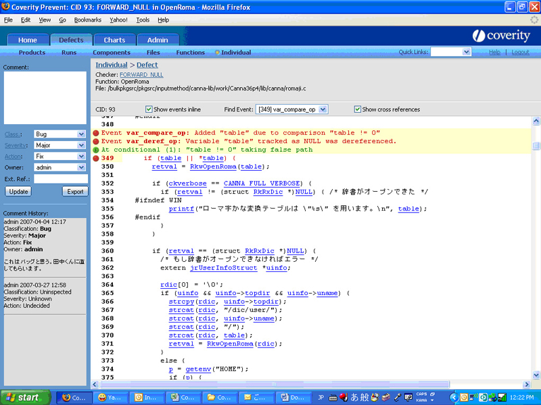Open the folder 'Co...' taskbar button

[x=219, y=398]
